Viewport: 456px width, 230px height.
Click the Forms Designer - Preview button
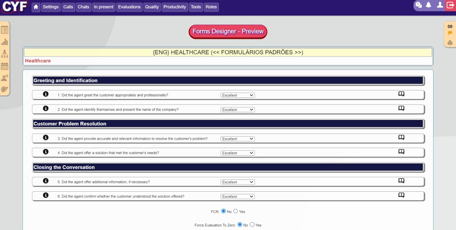click(x=228, y=31)
